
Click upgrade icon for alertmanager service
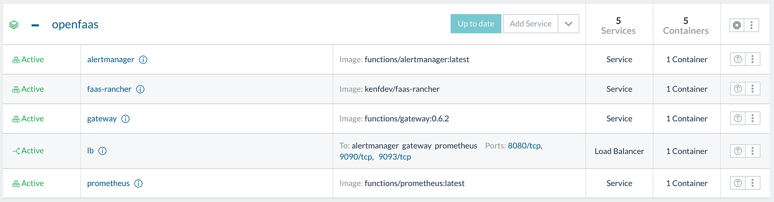coord(738,59)
